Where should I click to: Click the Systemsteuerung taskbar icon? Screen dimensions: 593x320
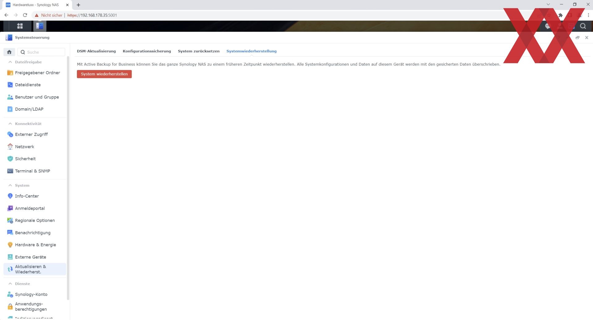[40, 26]
